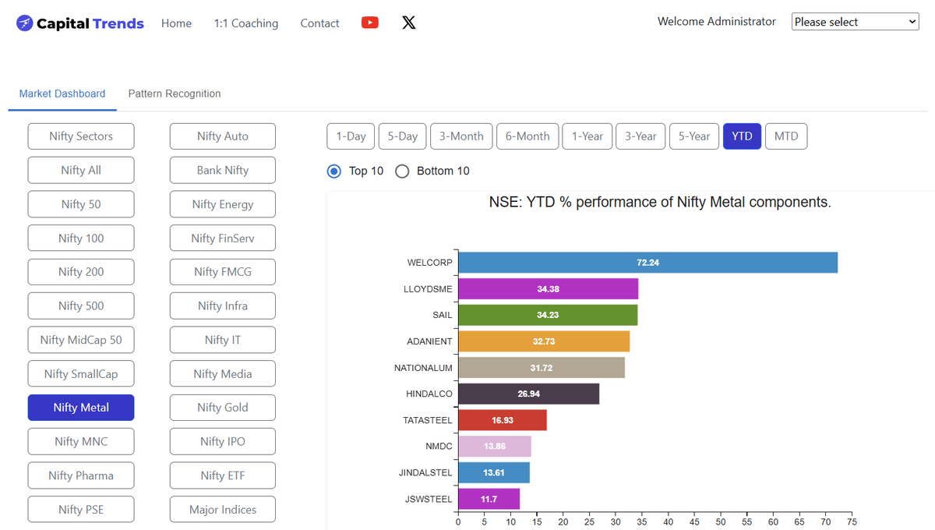The image size is (935, 530).
Task: Switch to the Market Dashboard tab
Action: click(x=62, y=94)
